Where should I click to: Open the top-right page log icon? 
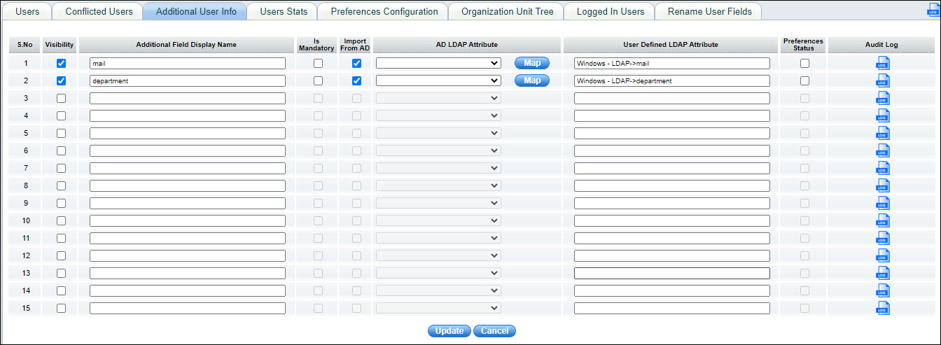[933, 10]
